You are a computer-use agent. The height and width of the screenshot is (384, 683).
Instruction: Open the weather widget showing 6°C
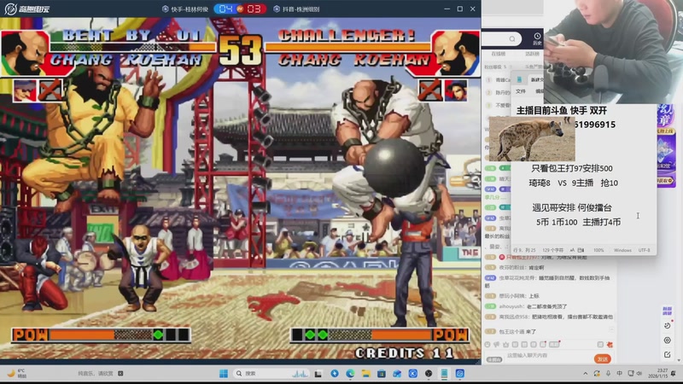point(16,373)
